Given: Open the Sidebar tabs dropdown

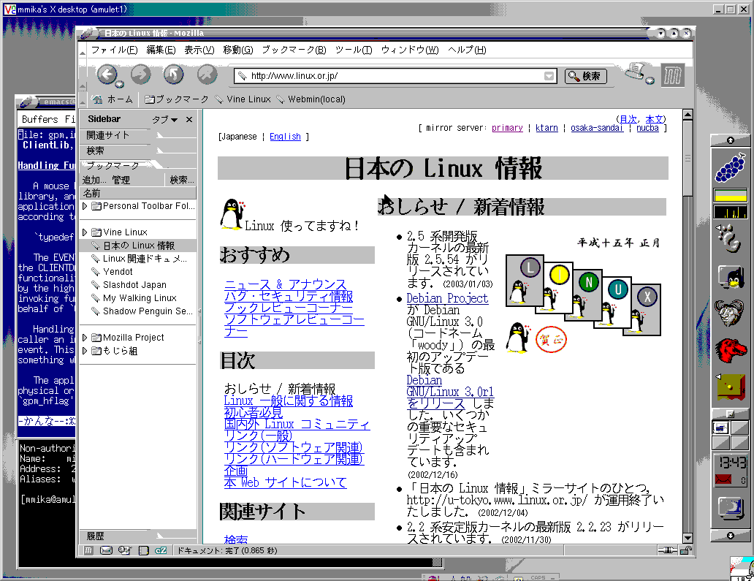Looking at the screenshot, I should (165, 119).
